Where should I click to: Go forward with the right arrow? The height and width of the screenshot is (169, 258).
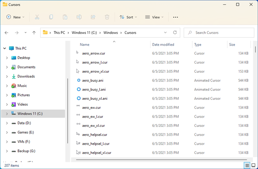point(17,33)
